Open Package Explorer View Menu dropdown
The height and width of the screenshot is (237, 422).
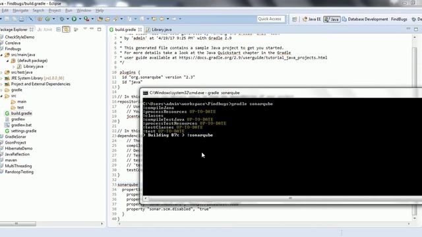[x=85, y=29]
